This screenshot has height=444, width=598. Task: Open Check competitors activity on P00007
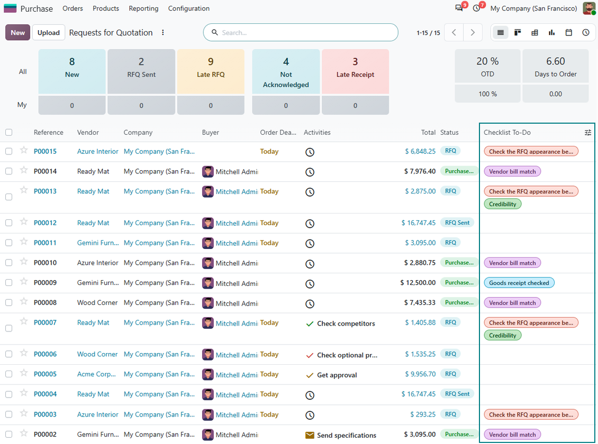(x=340, y=323)
